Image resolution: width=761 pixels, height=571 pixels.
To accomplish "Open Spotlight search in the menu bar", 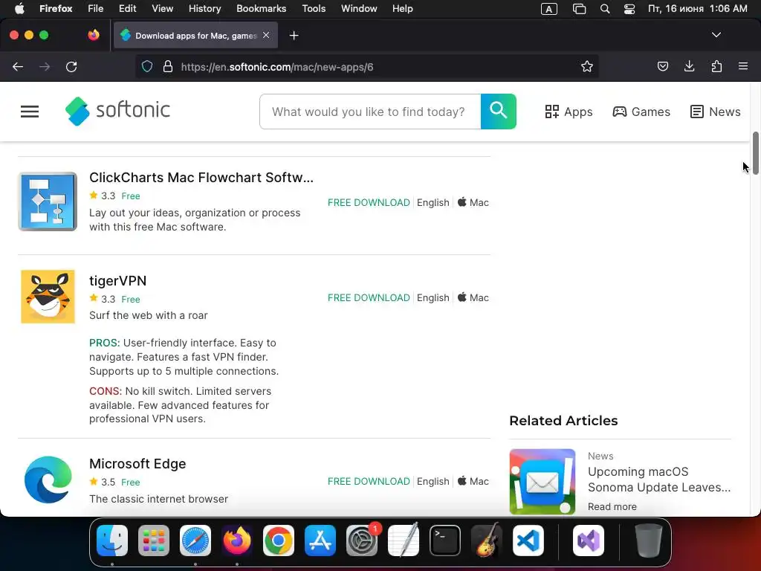I will (605, 9).
